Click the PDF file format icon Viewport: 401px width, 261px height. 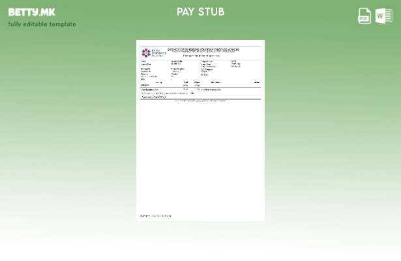(x=364, y=16)
